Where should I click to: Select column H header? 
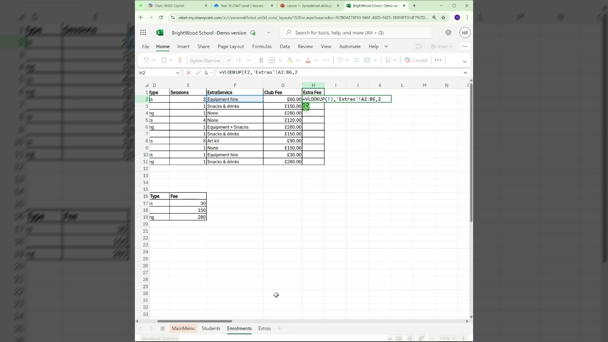(313, 85)
